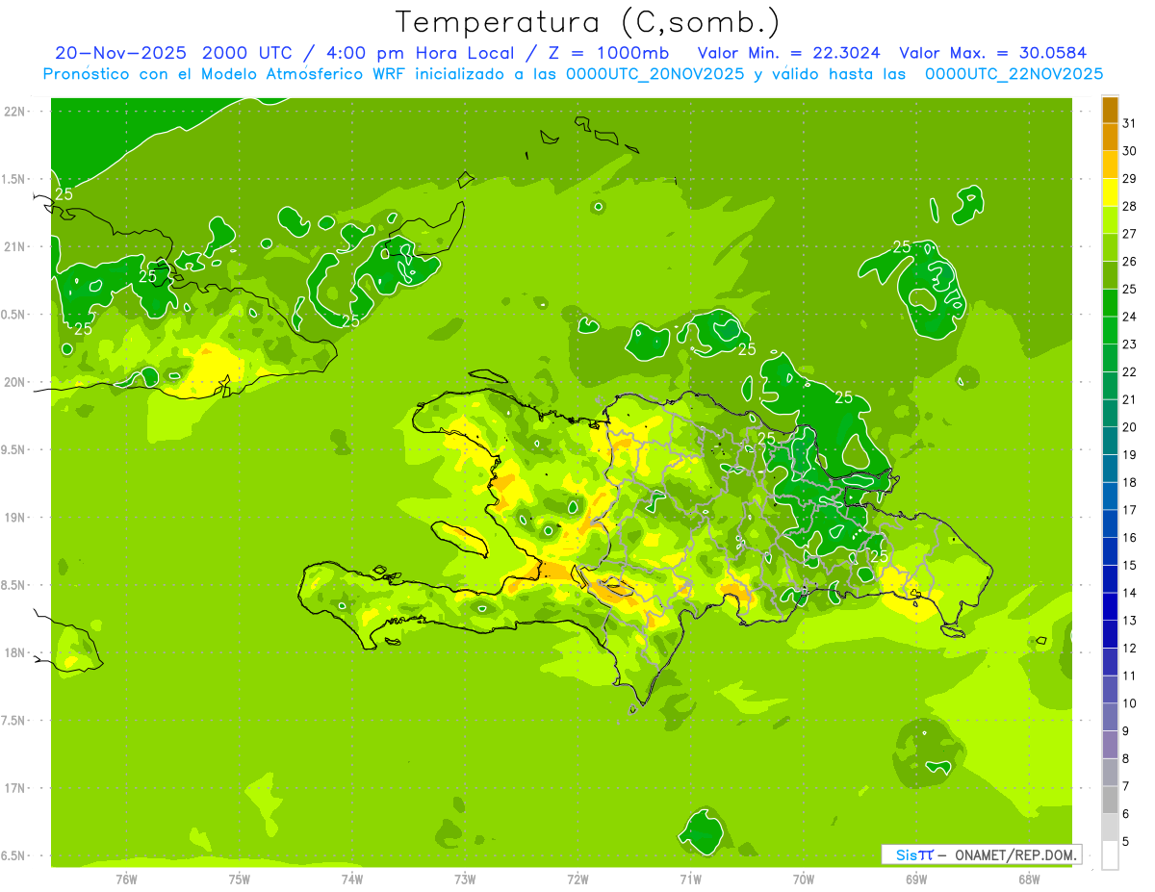This screenshot has height=892, width=1155.
Task: Click the "72W" longitude label
Action: (577, 879)
